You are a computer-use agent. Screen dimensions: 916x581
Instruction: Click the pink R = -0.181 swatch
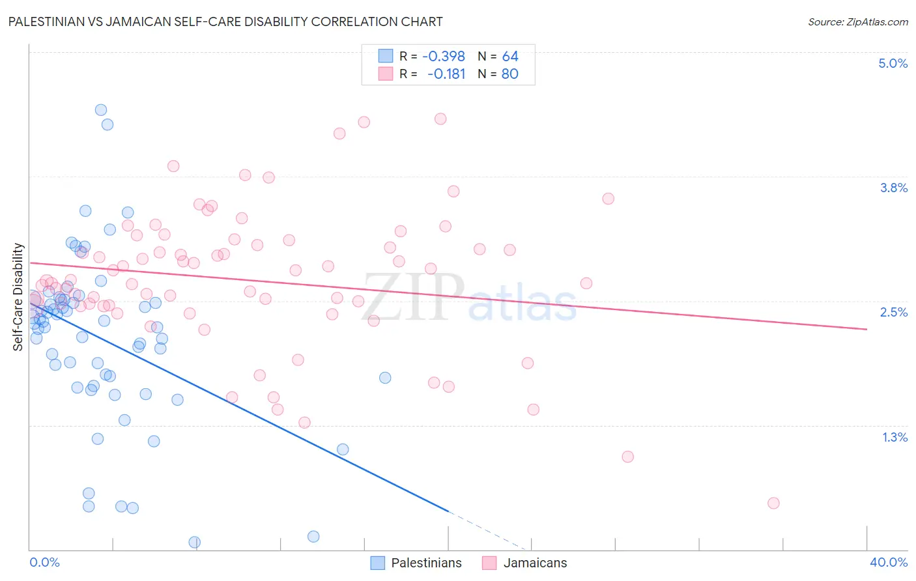tap(386, 74)
